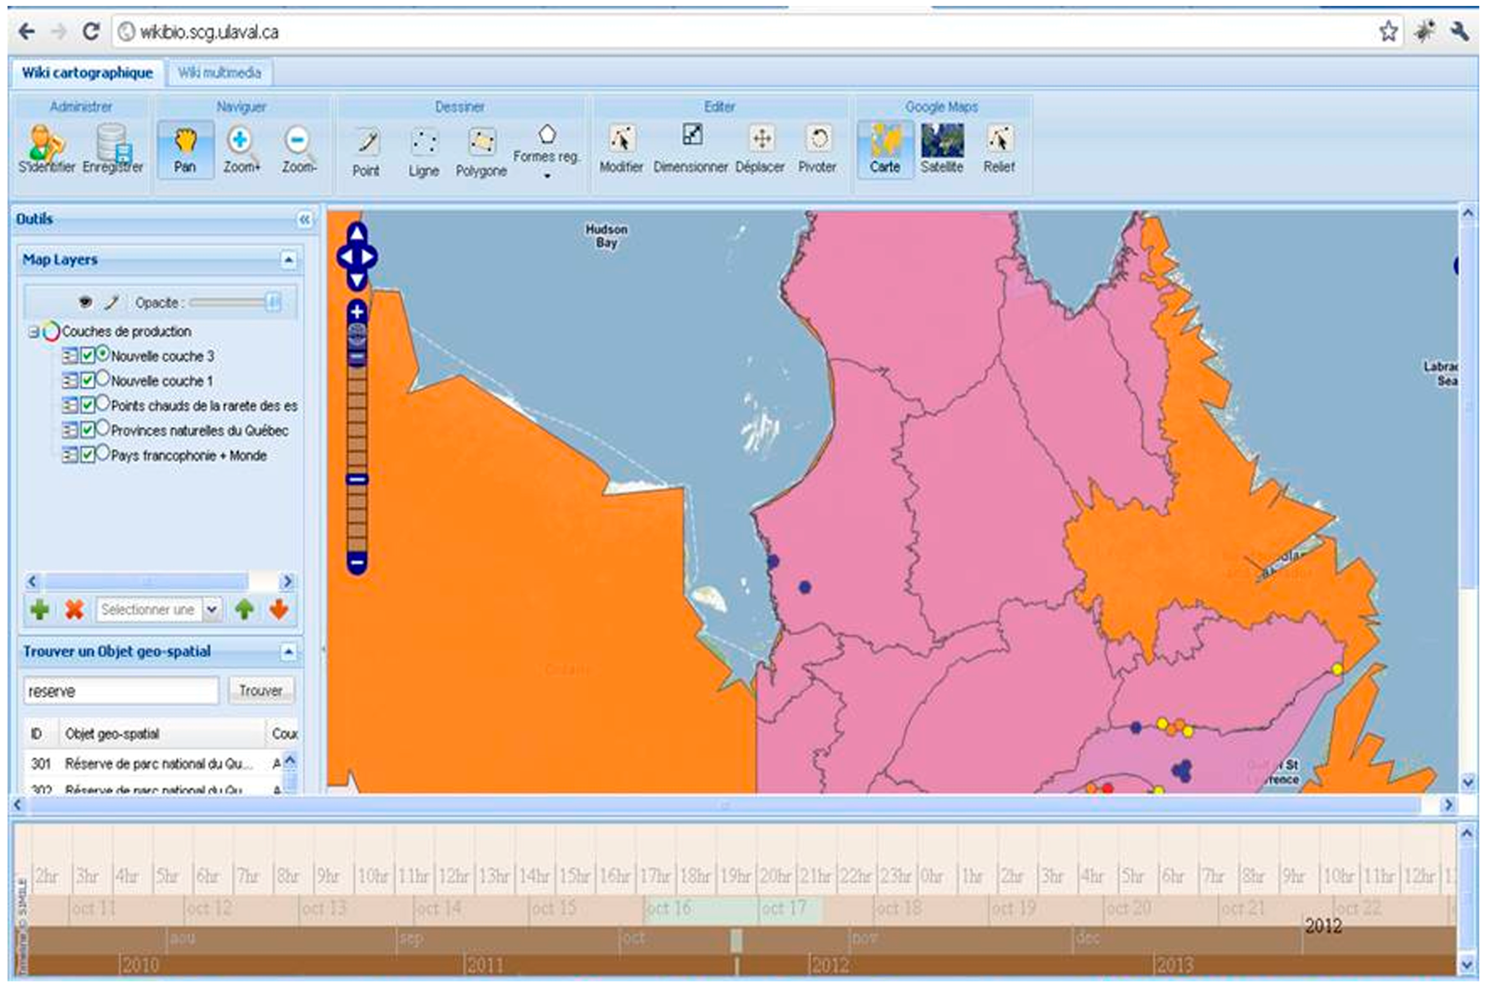Choose the Pivoter edit tool
Viewport: 1486px width, 990px height.
coord(818,149)
